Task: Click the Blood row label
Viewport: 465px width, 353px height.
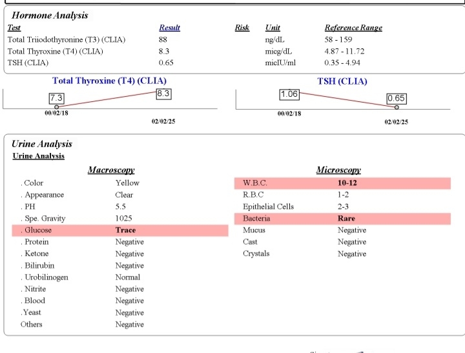Action: 34,301
